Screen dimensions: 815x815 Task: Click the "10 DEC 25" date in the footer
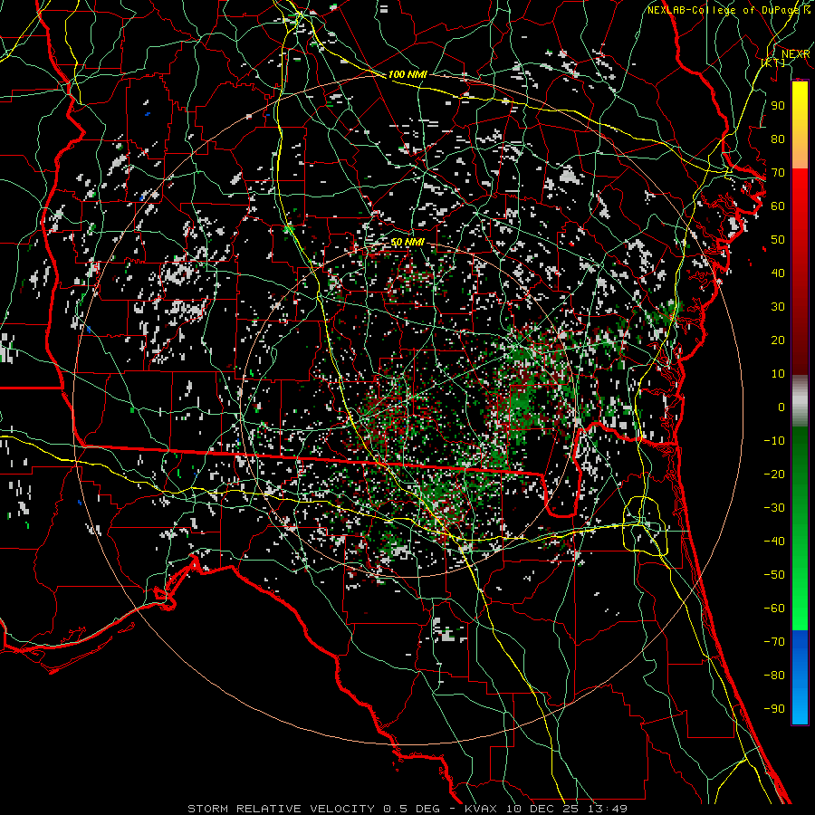click(x=542, y=809)
